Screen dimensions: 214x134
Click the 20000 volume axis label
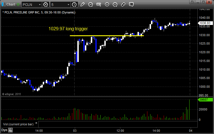point(203,109)
